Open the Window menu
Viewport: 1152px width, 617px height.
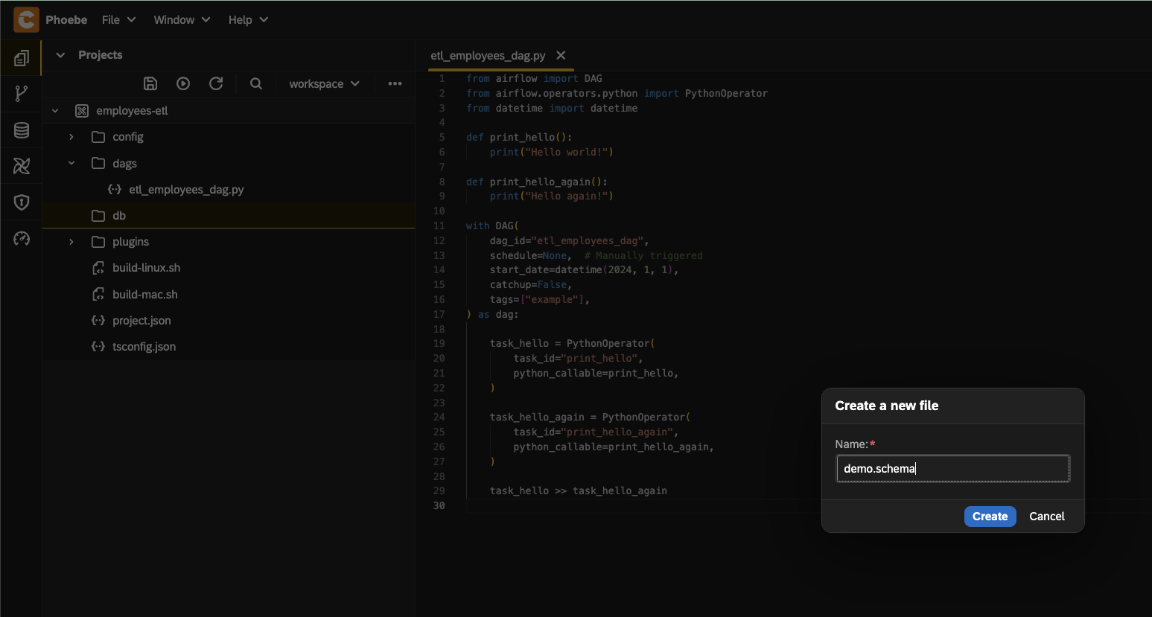click(x=182, y=19)
